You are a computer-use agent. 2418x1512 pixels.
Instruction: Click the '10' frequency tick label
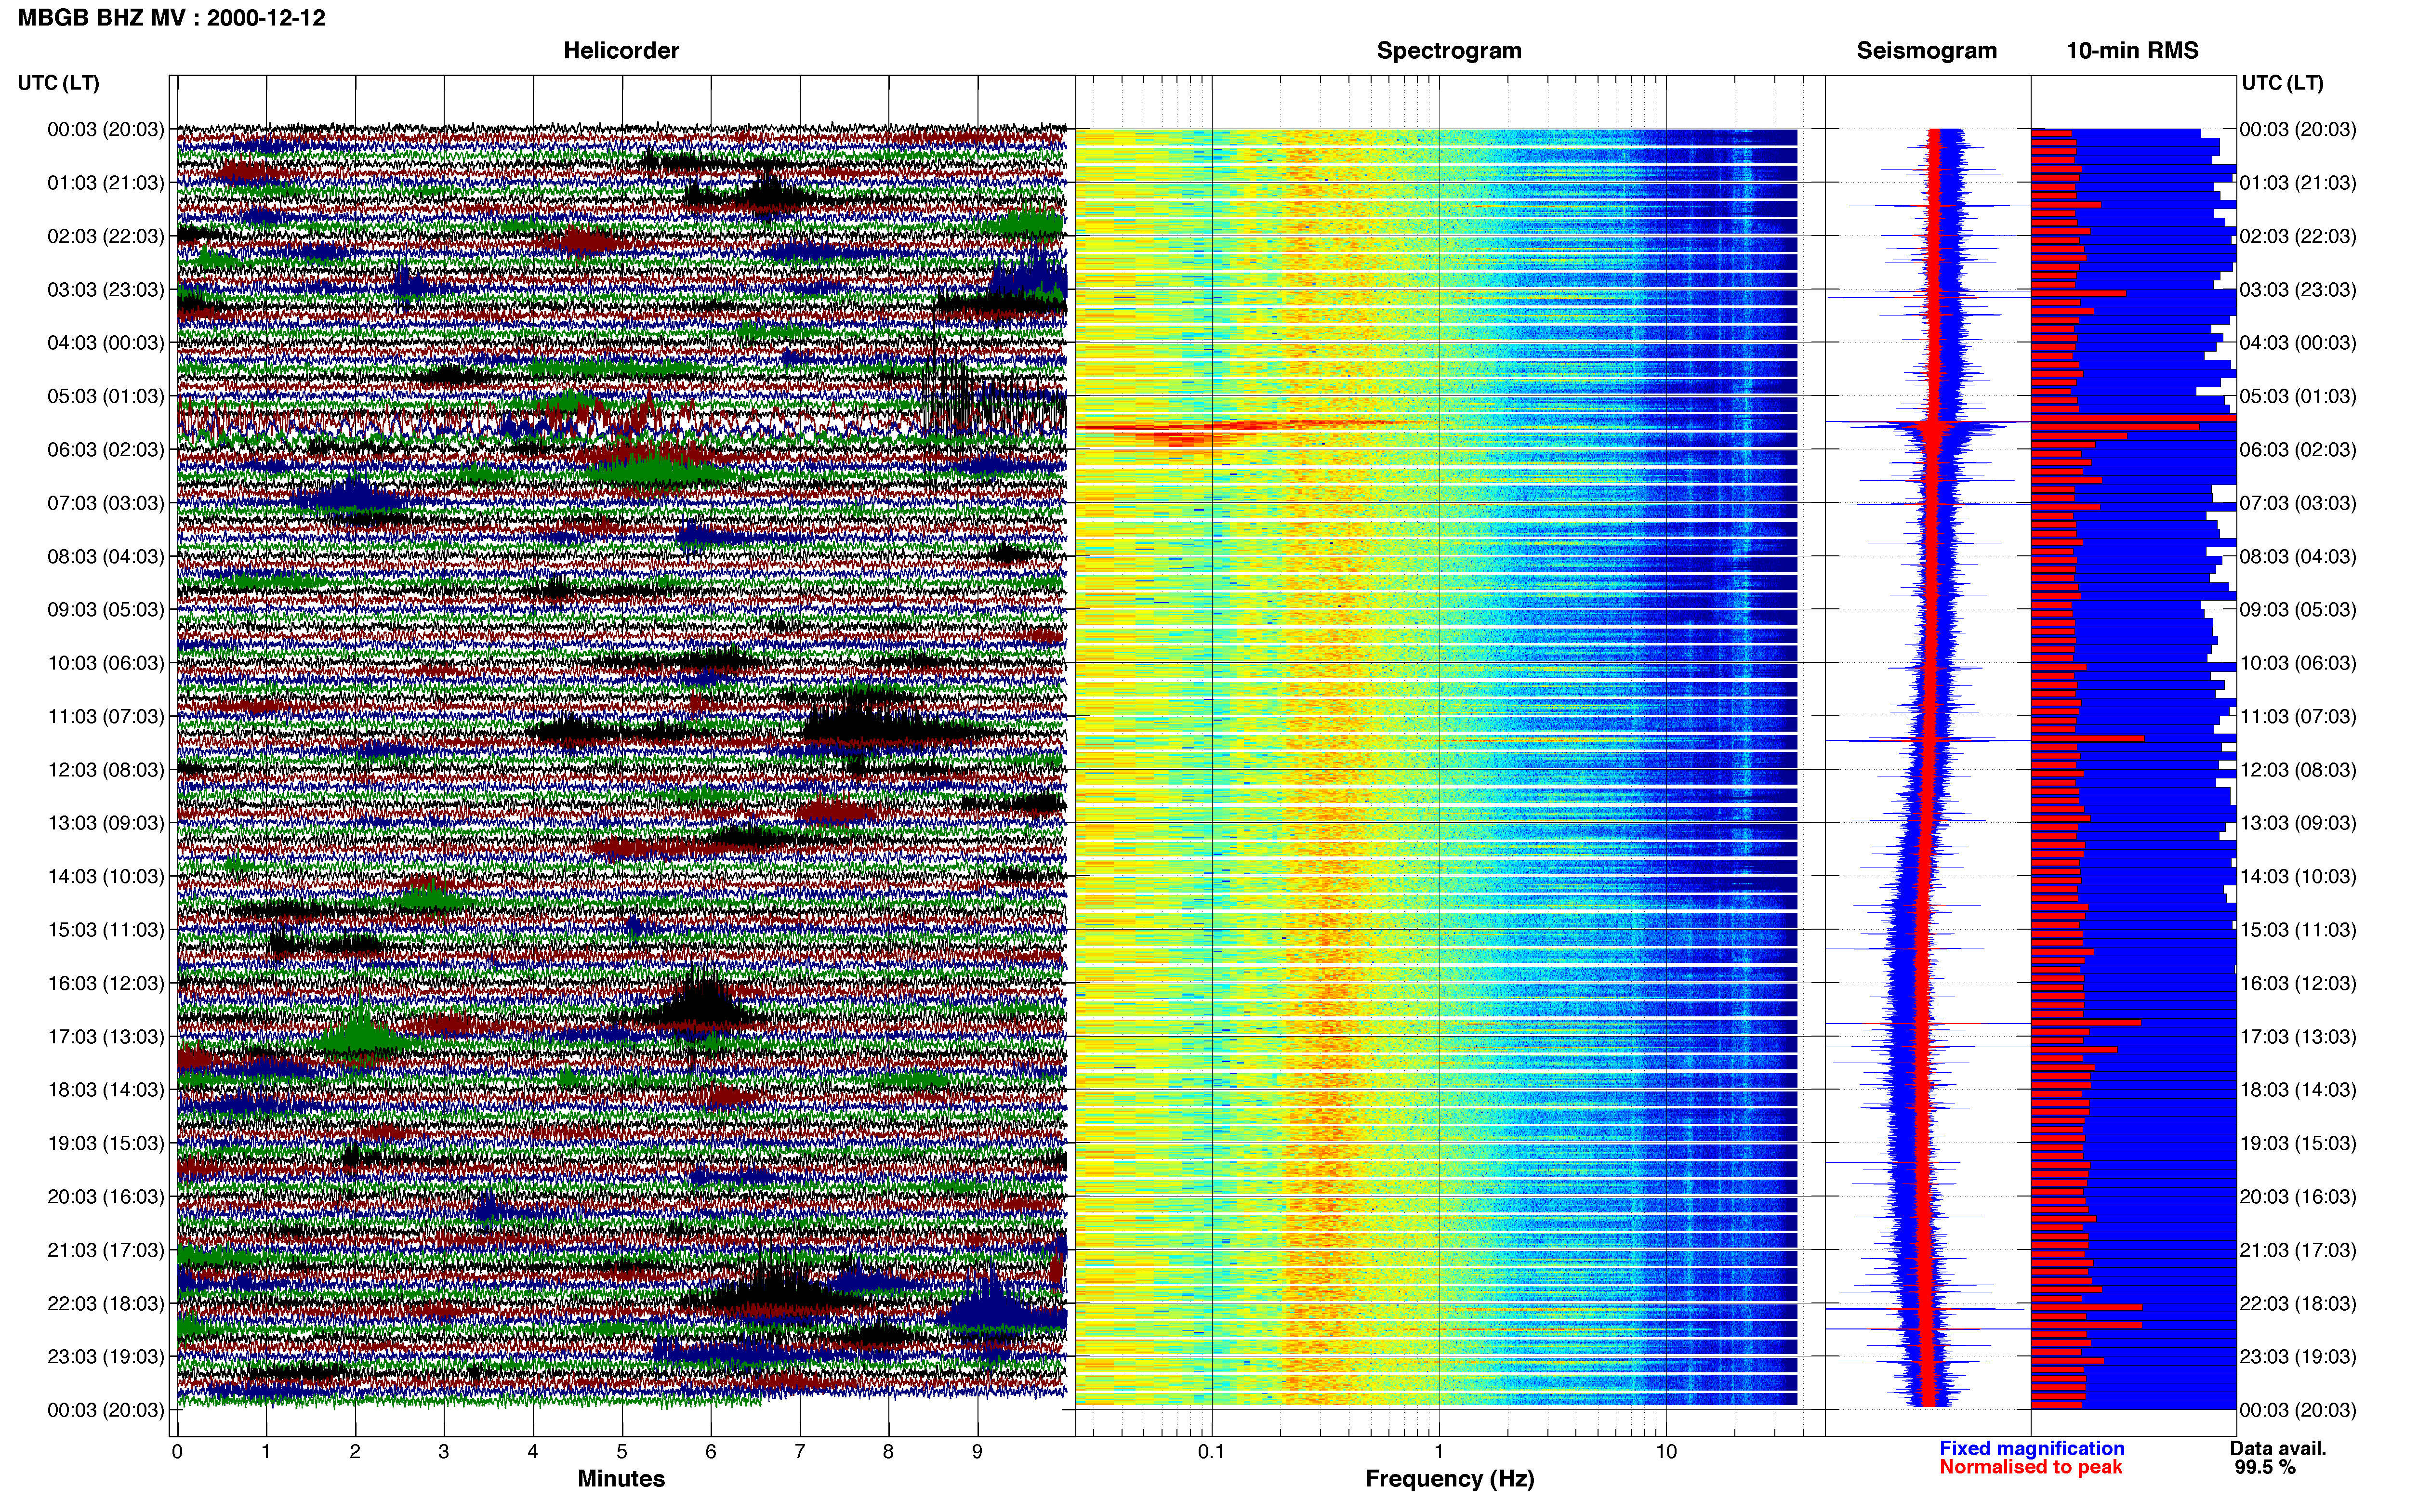[x=1666, y=1451]
